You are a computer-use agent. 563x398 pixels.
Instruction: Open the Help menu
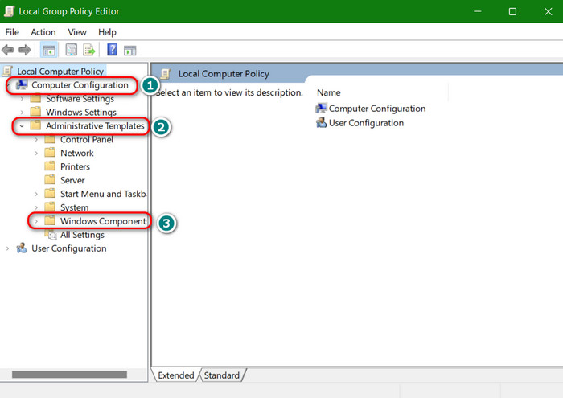pyautogui.click(x=107, y=32)
